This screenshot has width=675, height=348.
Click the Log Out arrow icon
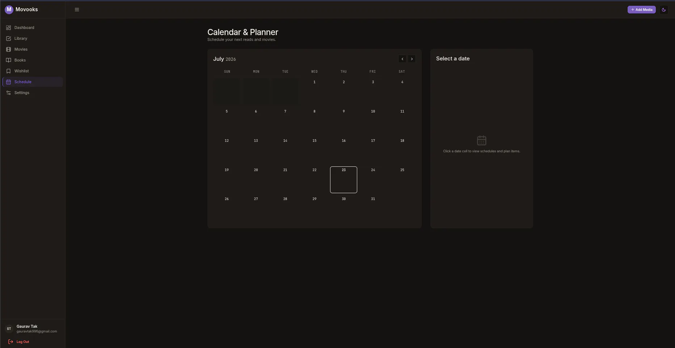[x=11, y=341]
